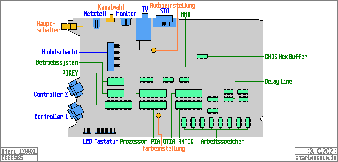
Task: Click the Kanalwahl label
Action: [111, 6]
